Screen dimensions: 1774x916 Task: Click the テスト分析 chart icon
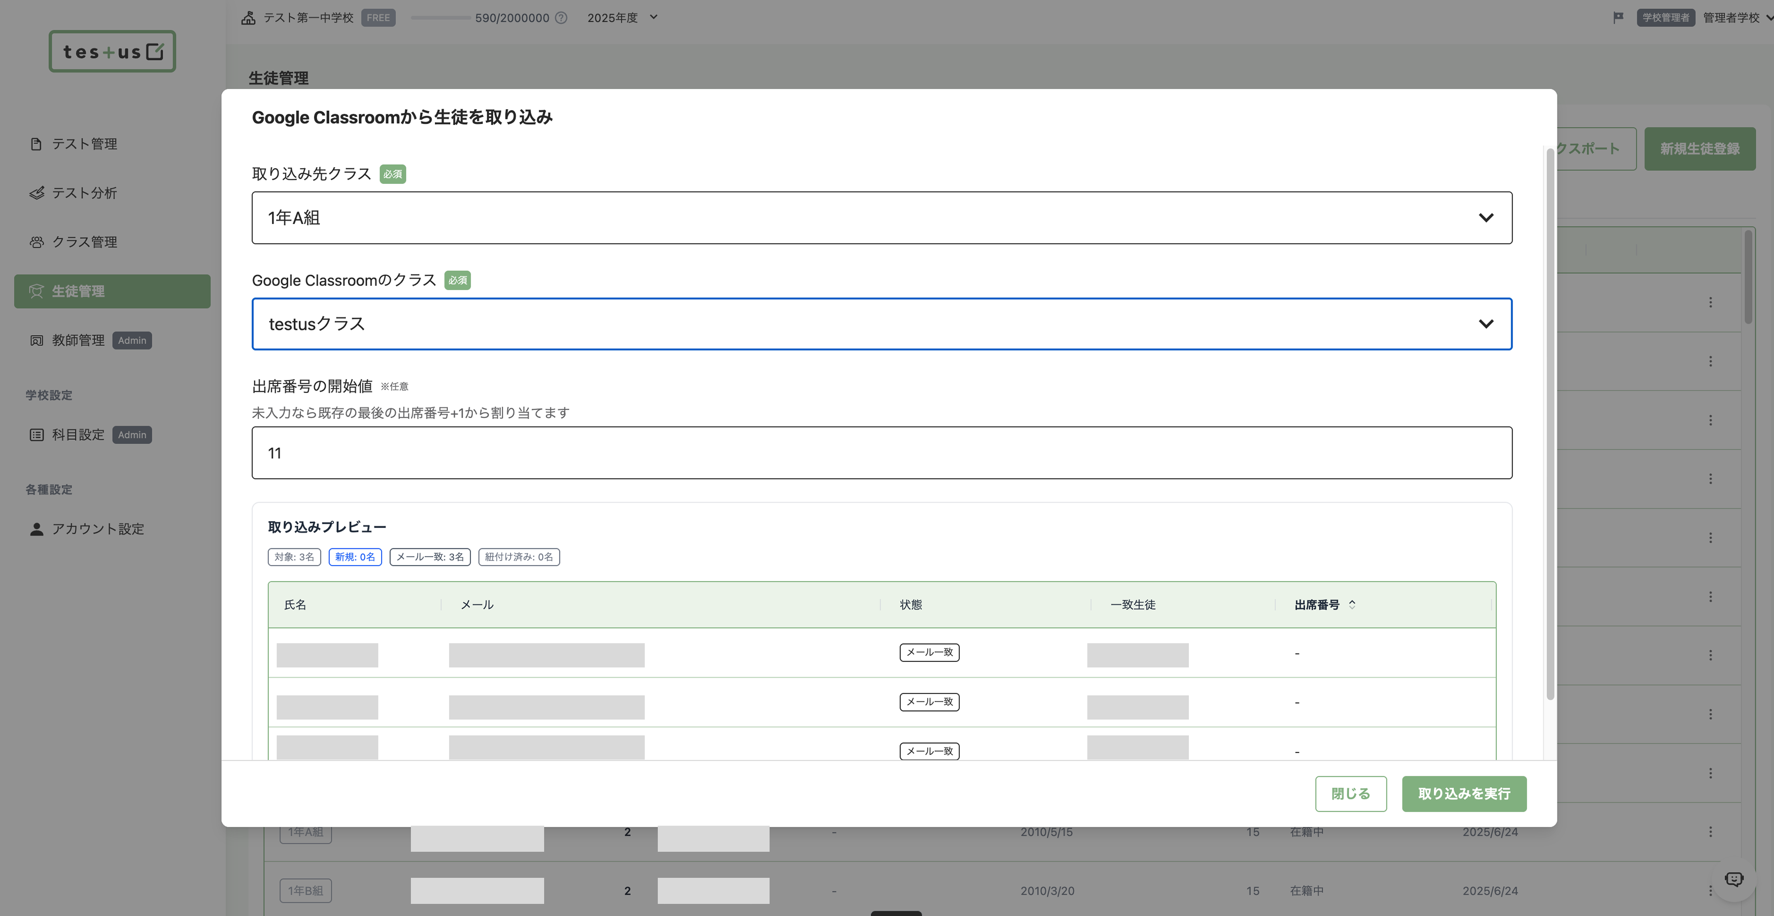pyautogui.click(x=36, y=193)
